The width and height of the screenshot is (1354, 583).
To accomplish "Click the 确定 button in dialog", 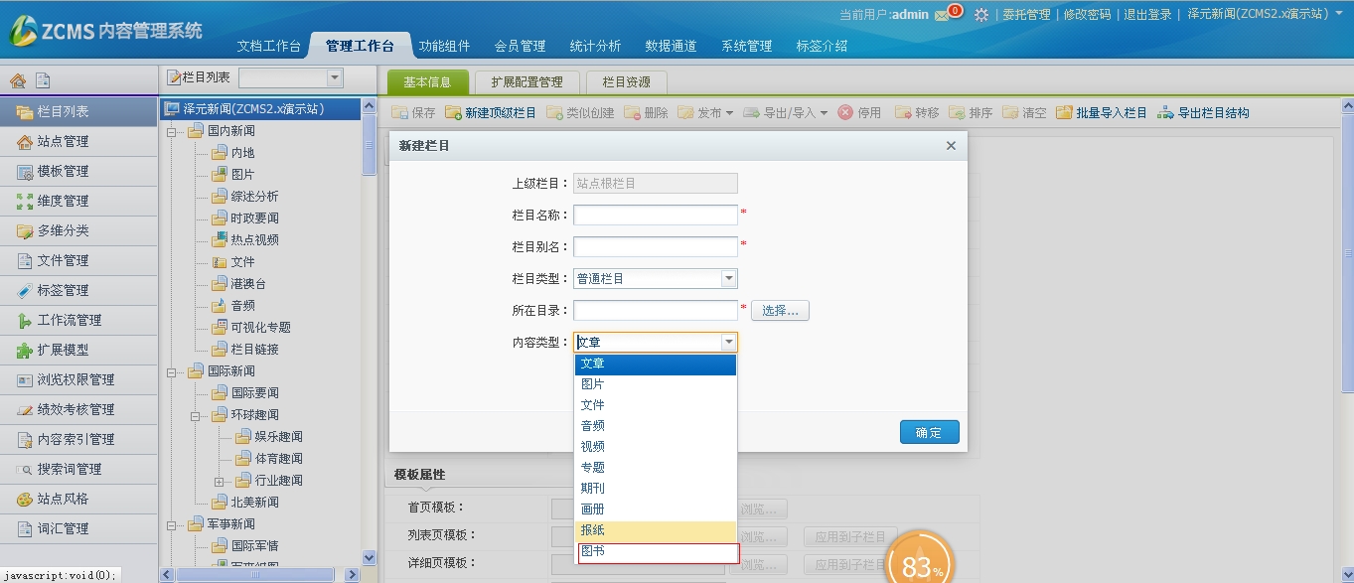I will click(x=929, y=433).
